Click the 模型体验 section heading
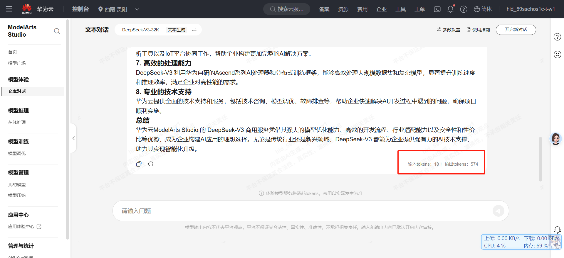The height and width of the screenshot is (258, 564). pos(18,79)
